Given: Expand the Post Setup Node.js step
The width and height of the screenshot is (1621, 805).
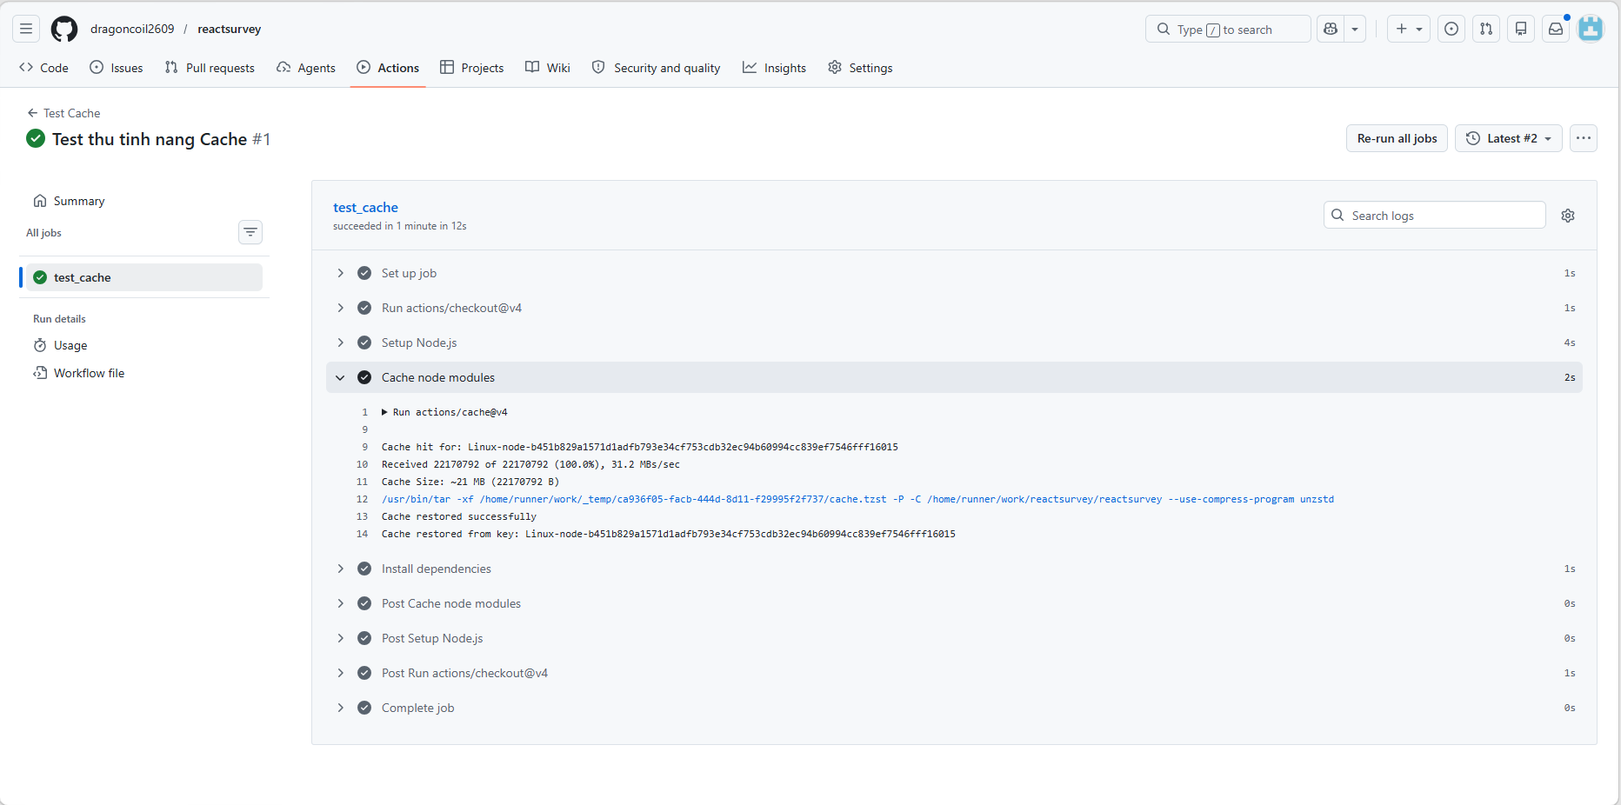Looking at the screenshot, I should (x=954, y=638).
